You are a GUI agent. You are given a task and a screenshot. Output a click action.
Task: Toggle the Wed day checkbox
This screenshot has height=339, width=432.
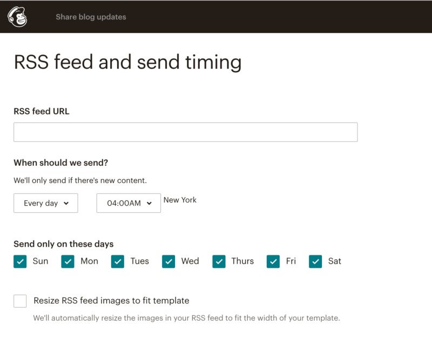click(168, 261)
